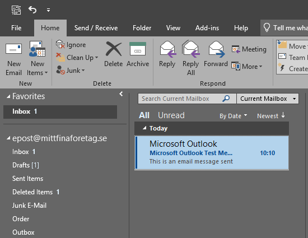Collapse the Today group header
Screen dimensions: 308x238
click(144, 128)
